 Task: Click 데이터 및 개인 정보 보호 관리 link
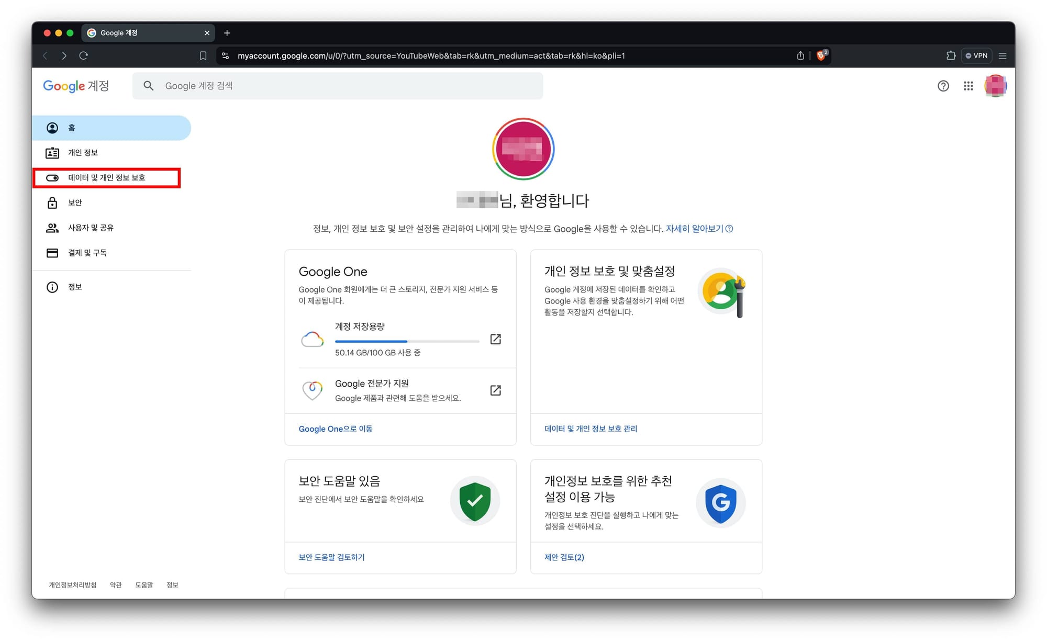point(591,429)
